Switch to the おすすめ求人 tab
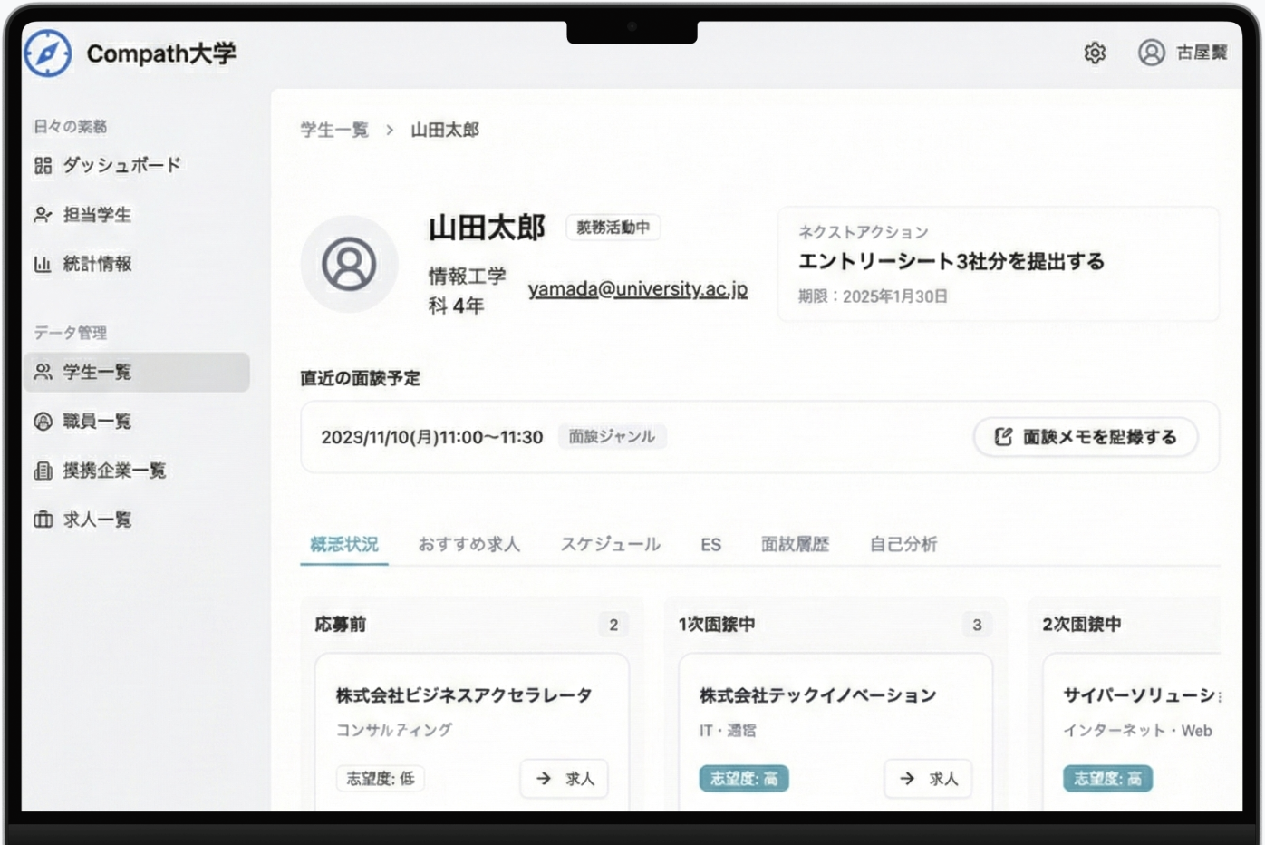Viewport: 1265px width, 845px height. tap(468, 544)
